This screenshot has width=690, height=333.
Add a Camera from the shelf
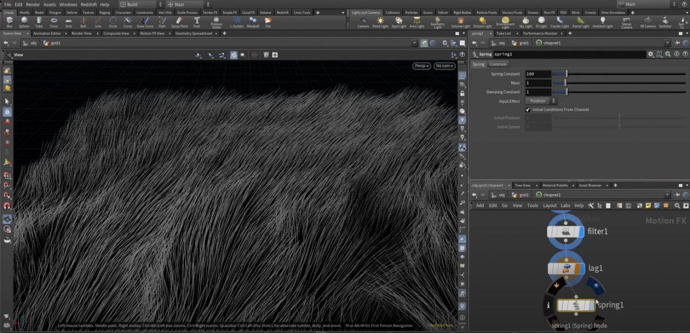click(363, 22)
